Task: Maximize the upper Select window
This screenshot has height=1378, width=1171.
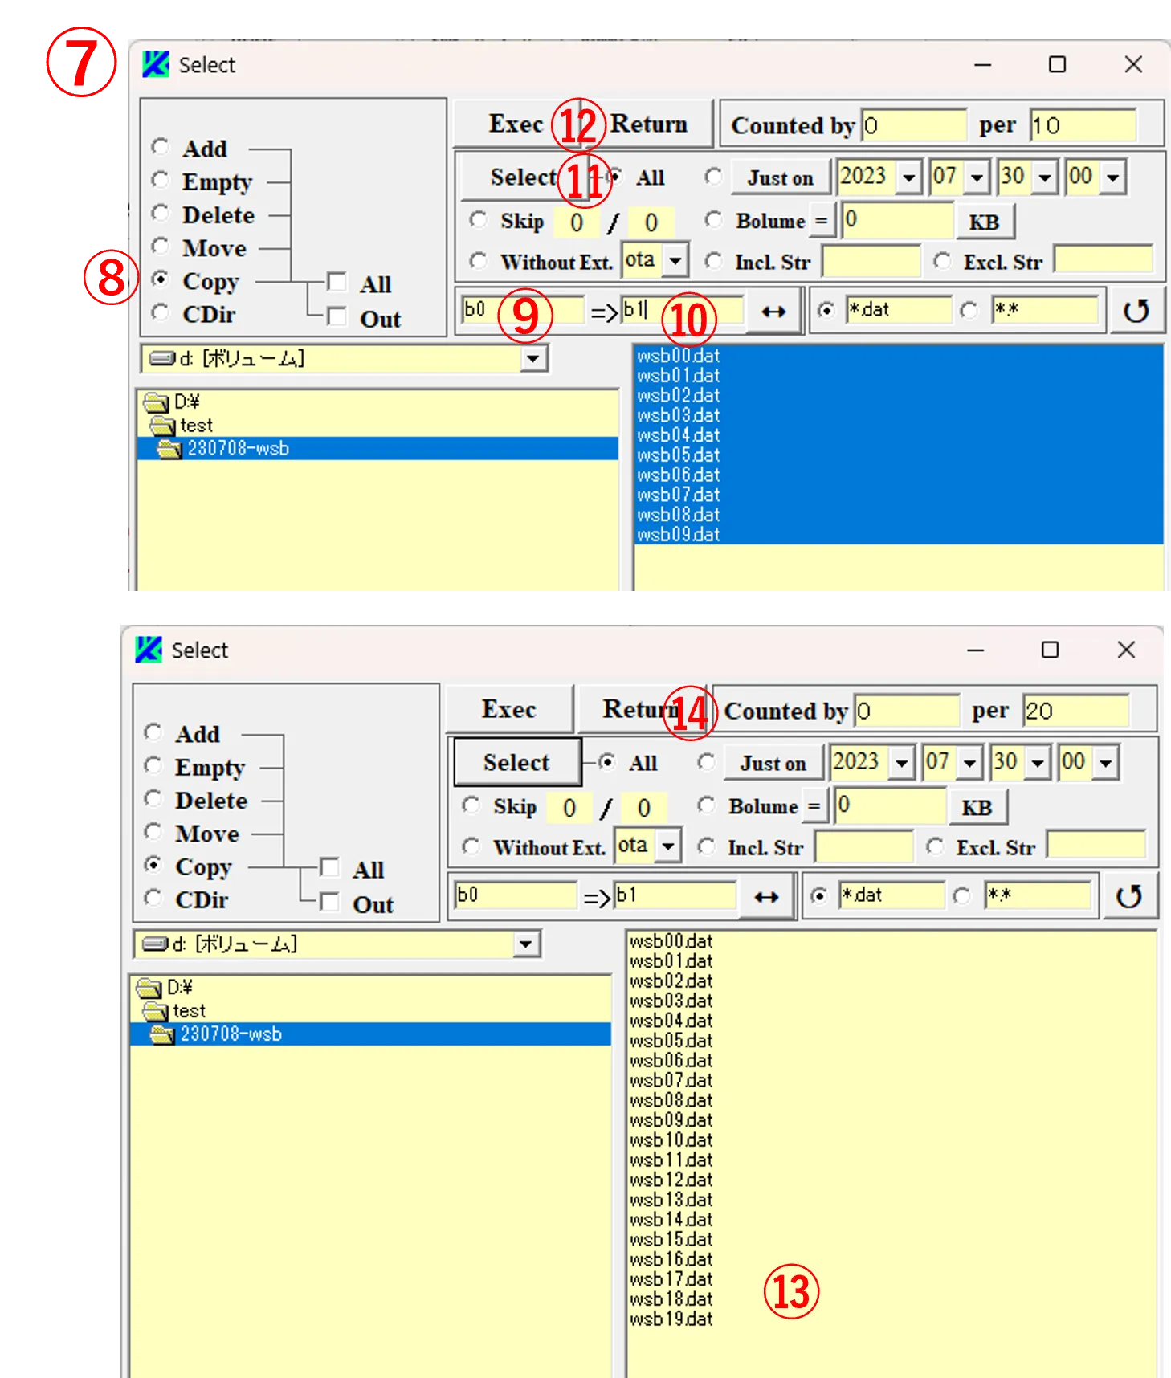Action: (1057, 64)
